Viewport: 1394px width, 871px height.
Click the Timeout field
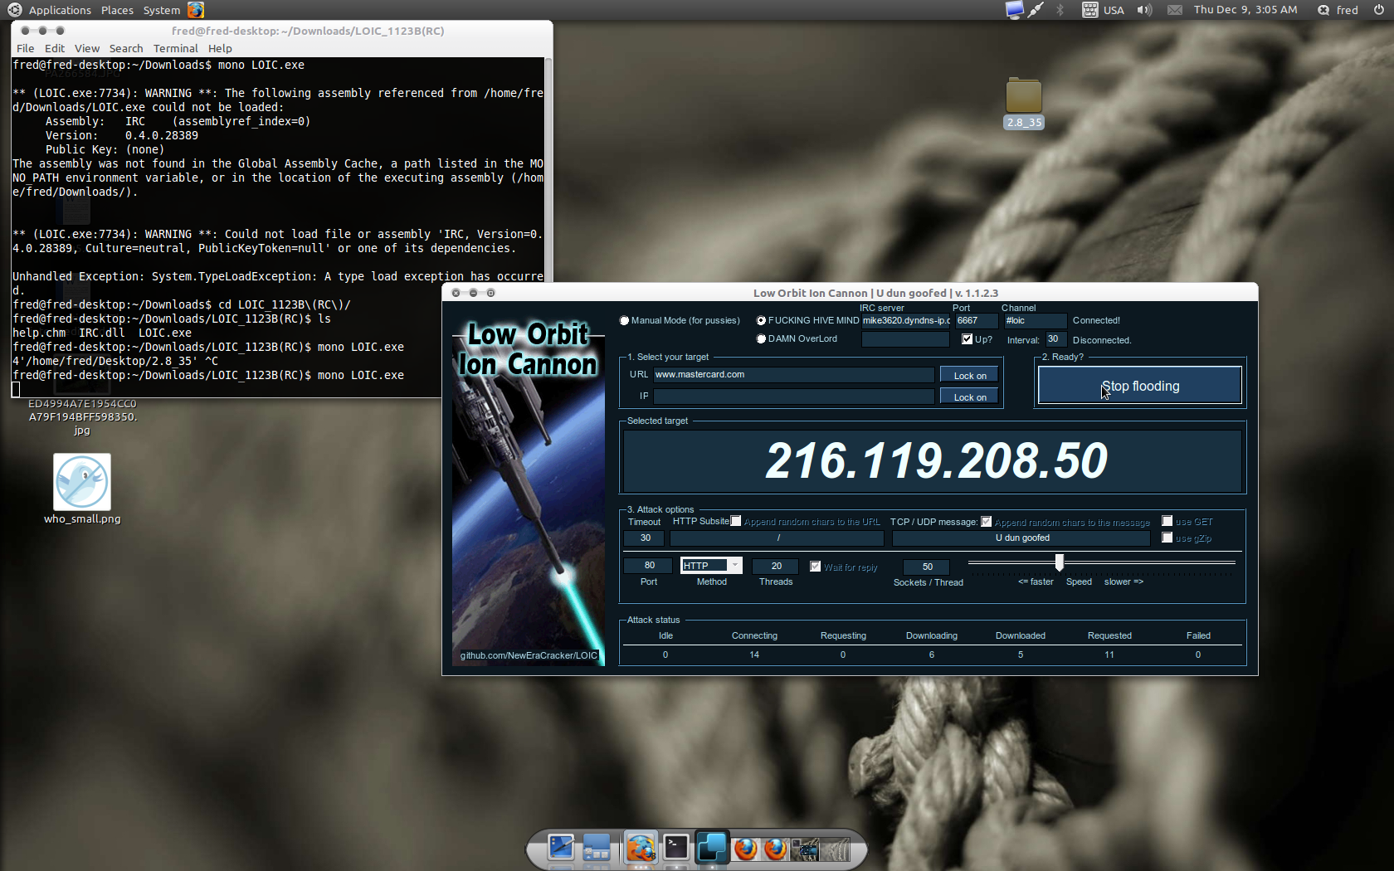click(646, 538)
